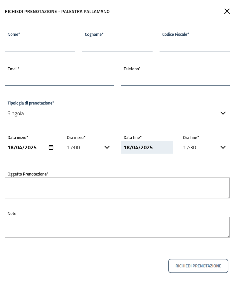Image resolution: width=236 pixels, height=283 pixels.
Task: Click the 17:30 end time value
Action: pos(190,148)
